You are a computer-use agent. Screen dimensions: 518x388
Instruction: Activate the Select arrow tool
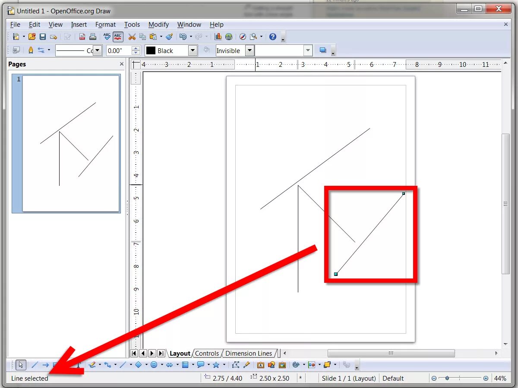pos(20,365)
